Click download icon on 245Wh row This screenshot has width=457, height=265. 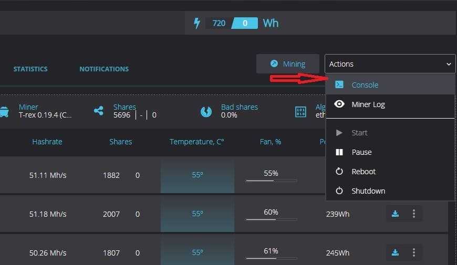coord(395,252)
